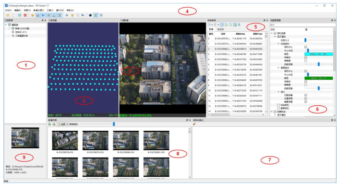Float the 场景管理器 scene manager panel
340x187 pixels.
(332, 20)
